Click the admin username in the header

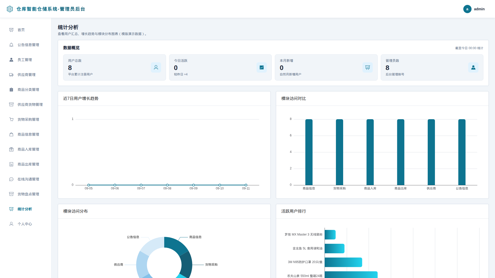click(479, 9)
